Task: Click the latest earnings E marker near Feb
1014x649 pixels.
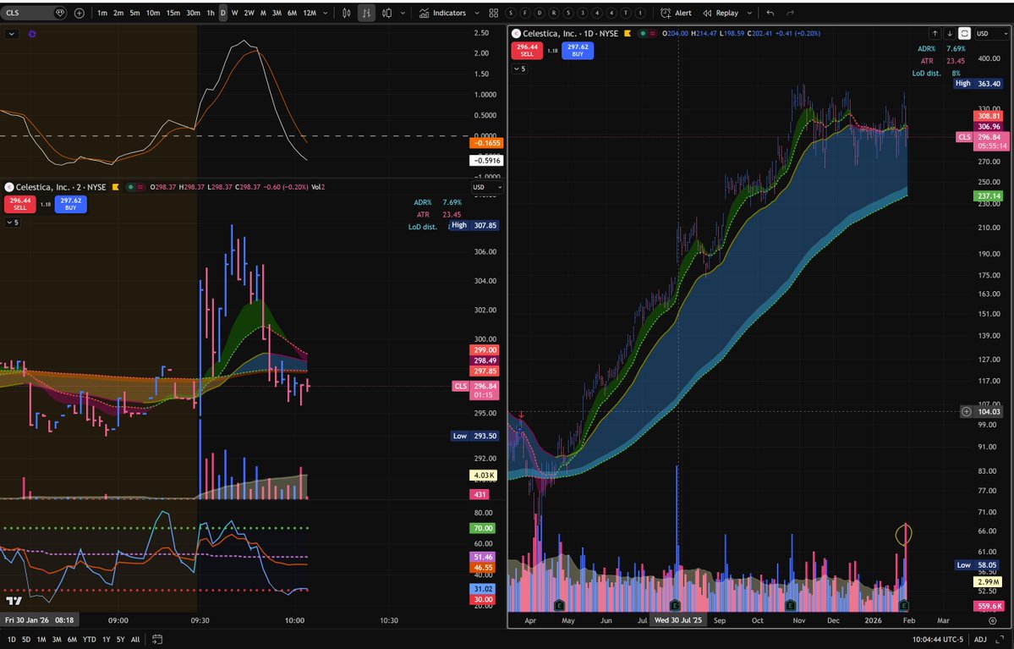Action: click(904, 606)
